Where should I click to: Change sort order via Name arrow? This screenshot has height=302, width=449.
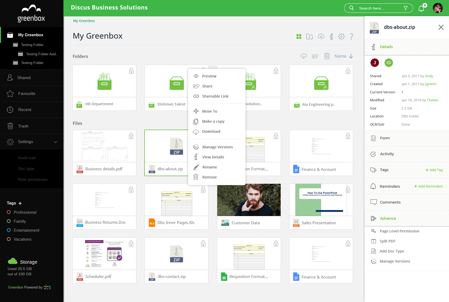[x=351, y=56]
